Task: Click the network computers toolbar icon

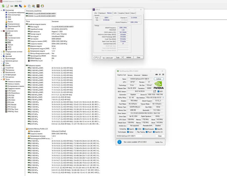Action: point(20,6)
